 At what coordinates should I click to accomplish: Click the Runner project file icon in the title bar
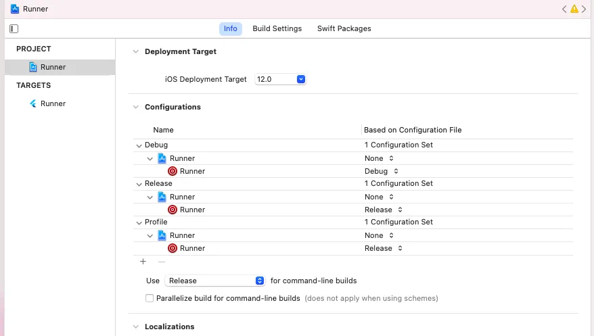click(x=15, y=9)
